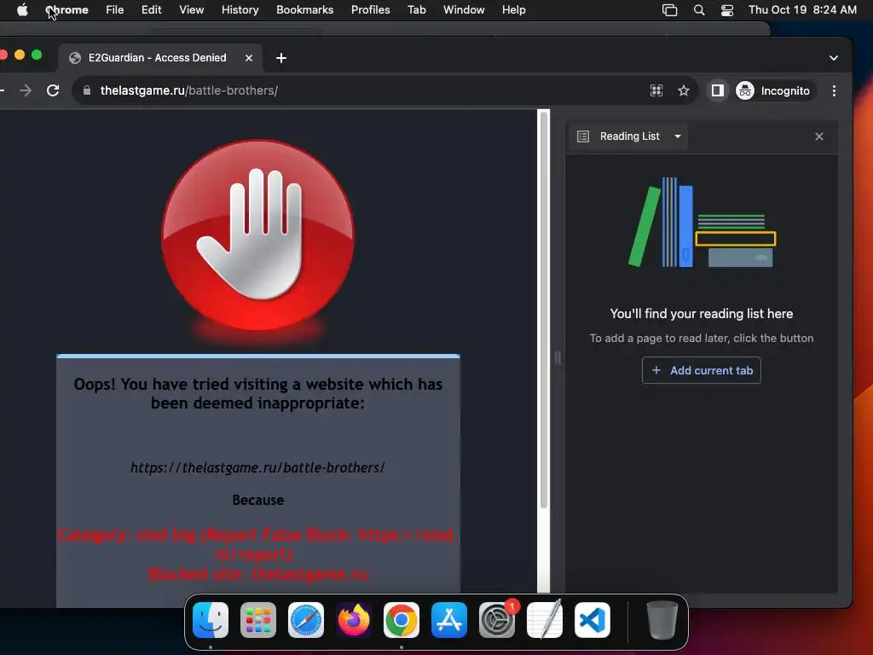
Task: Click the 'Blocked site: thelastgame.ru' text
Action: point(257,574)
